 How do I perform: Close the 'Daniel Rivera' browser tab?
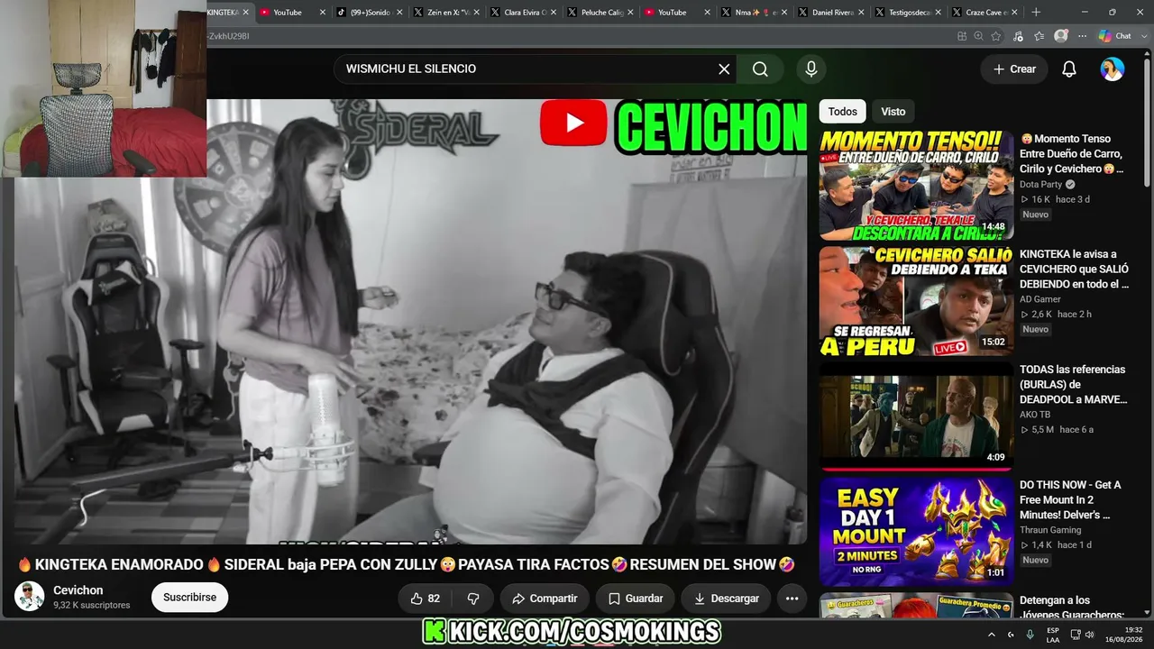point(861,13)
